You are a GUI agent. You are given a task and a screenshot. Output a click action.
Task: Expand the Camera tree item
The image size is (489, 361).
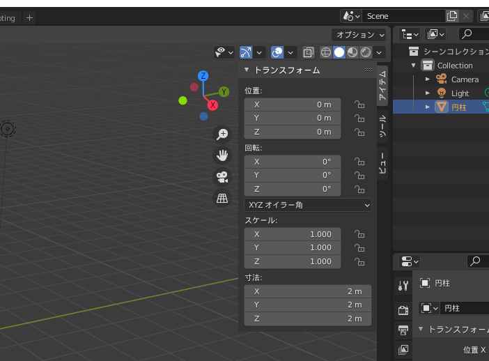tap(428, 79)
